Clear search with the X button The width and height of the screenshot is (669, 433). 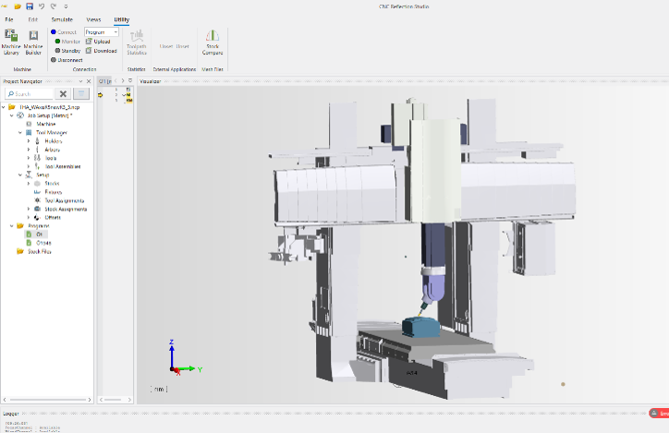[63, 94]
